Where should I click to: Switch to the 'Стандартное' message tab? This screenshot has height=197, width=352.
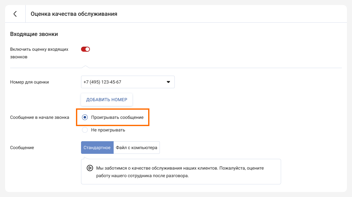pos(97,148)
